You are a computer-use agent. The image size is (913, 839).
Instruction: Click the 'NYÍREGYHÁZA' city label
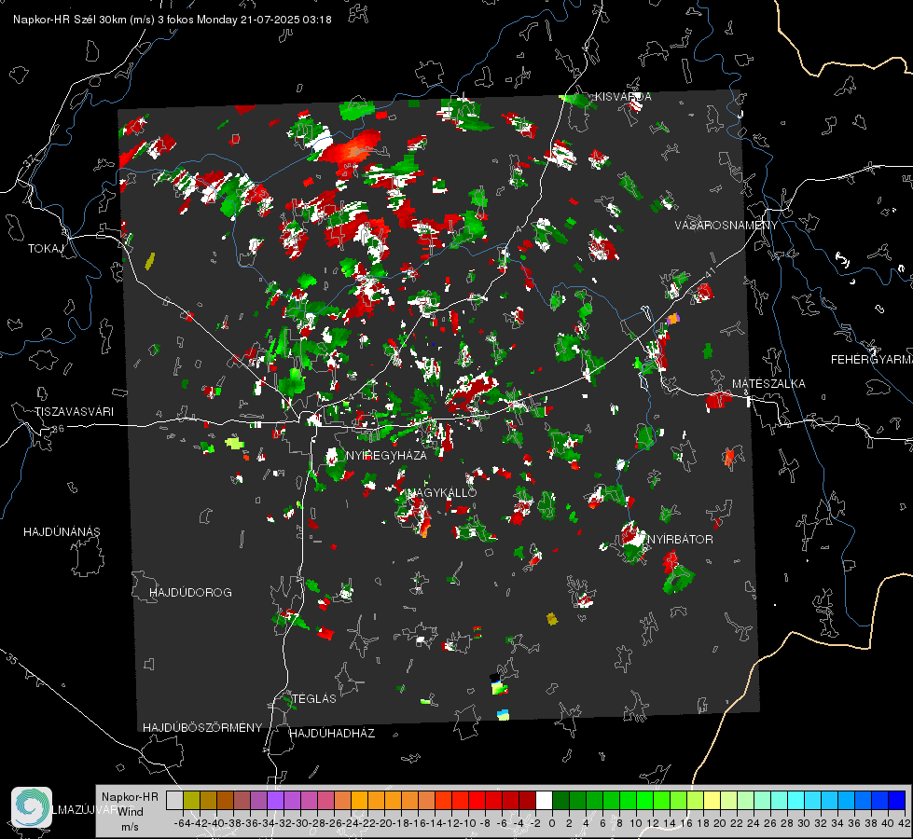(387, 455)
